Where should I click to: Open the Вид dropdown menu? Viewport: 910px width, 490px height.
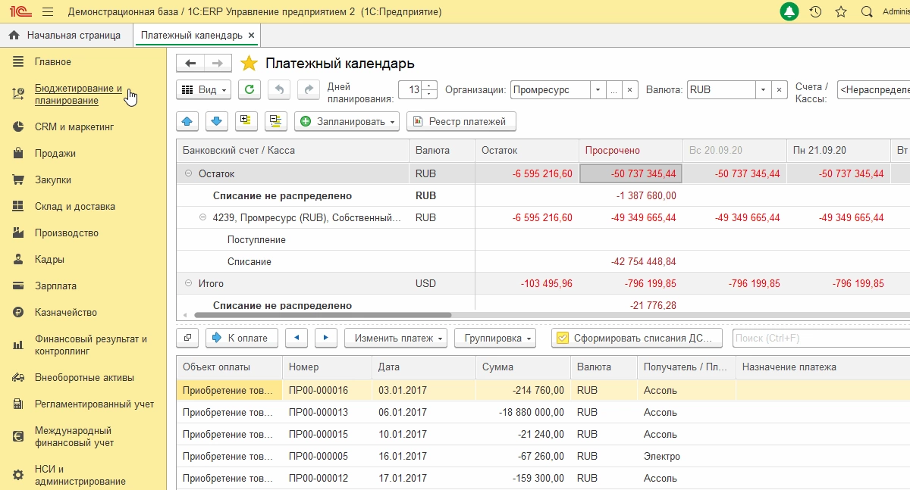pos(204,89)
